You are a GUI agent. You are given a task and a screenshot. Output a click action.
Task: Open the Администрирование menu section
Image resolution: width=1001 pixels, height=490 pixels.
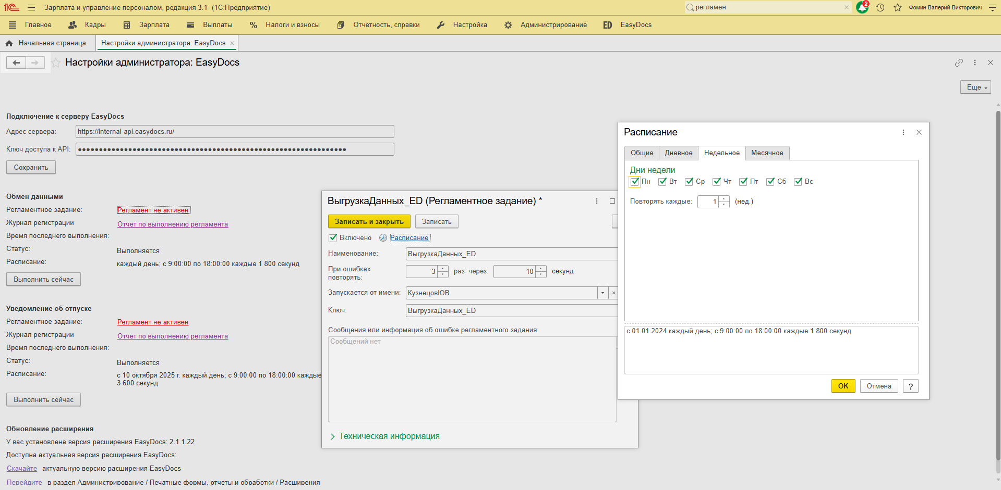(553, 25)
